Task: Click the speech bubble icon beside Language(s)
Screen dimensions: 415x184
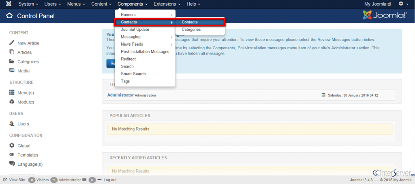Action: coord(12,164)
